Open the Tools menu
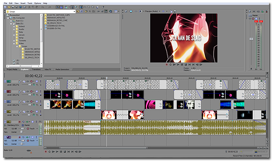 (x=30, y=3)
